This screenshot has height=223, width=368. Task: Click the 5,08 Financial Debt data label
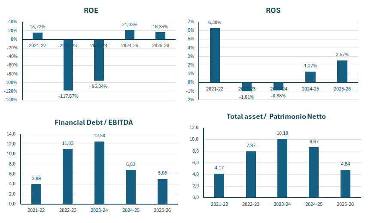162,173
